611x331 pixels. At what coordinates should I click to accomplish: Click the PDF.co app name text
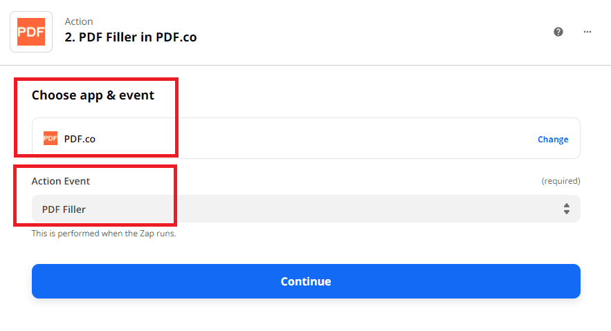(80, 139)
